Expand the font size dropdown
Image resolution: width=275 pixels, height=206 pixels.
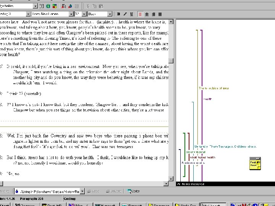[x=84, y=14]
